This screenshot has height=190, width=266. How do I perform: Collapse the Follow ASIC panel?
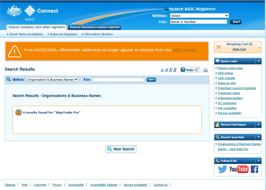pyautogui.click(x=258, y=161)
